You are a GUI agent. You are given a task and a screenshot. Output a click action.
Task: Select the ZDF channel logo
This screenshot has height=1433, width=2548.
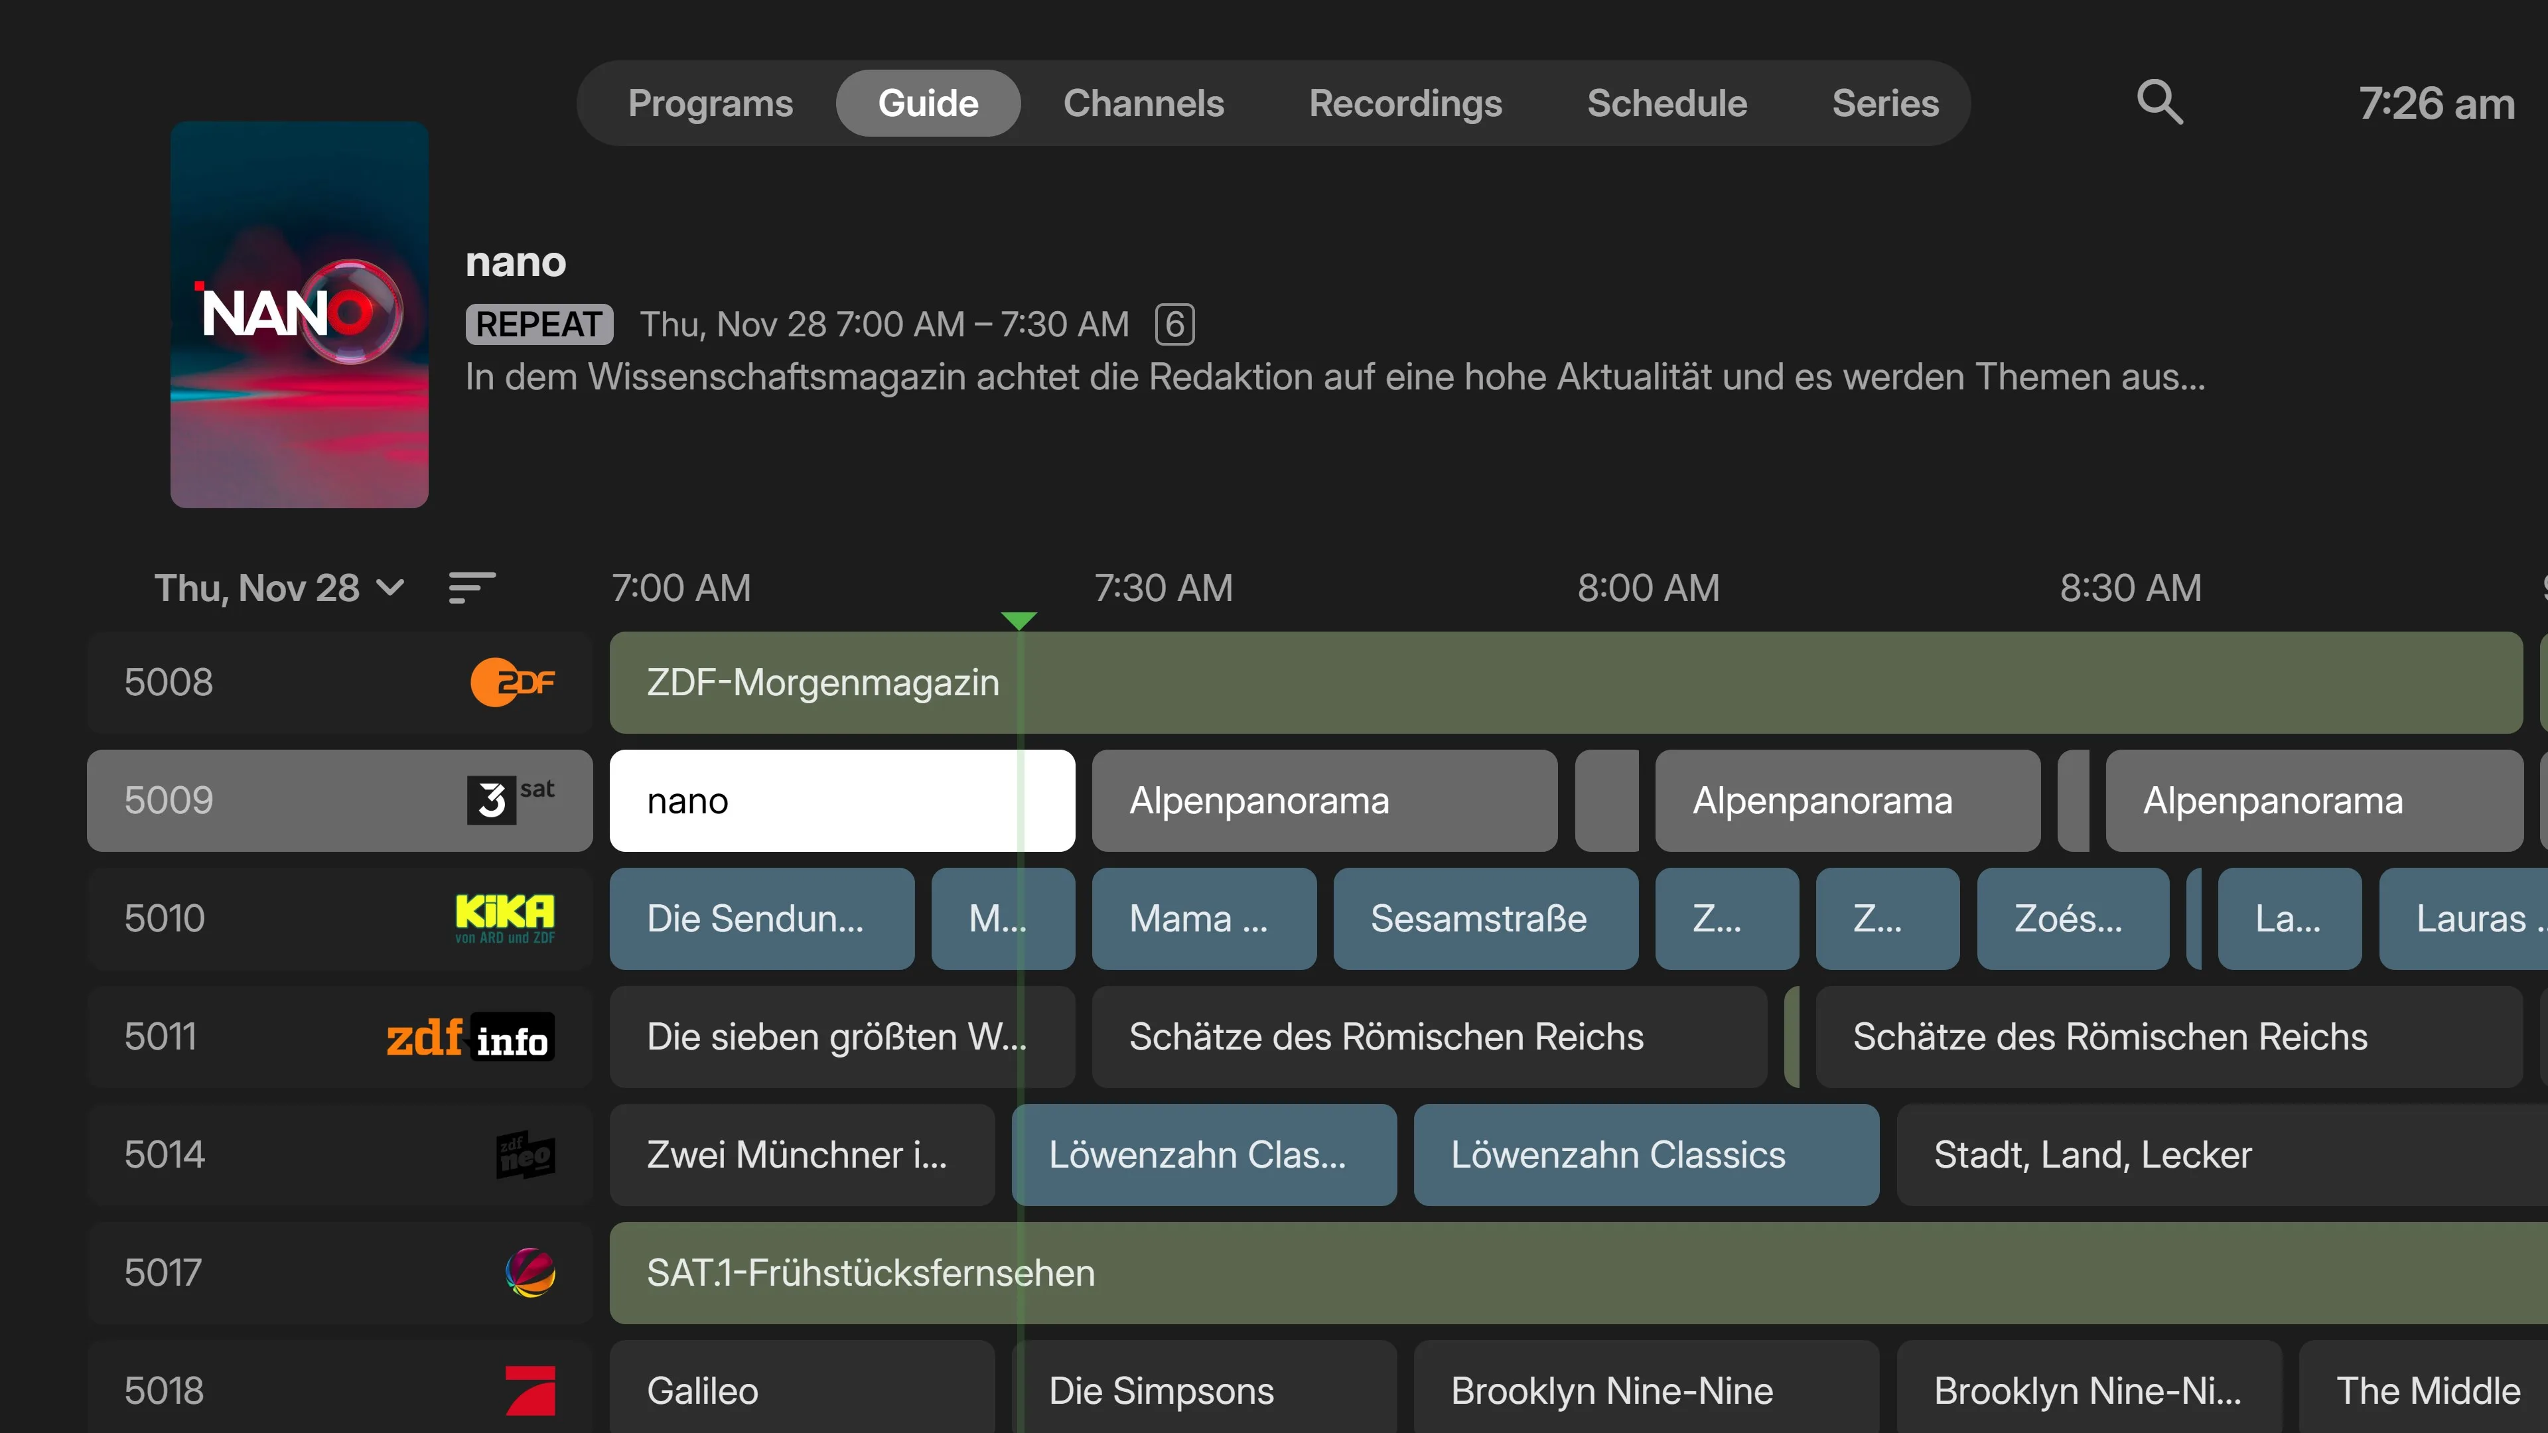click(512, 683)
